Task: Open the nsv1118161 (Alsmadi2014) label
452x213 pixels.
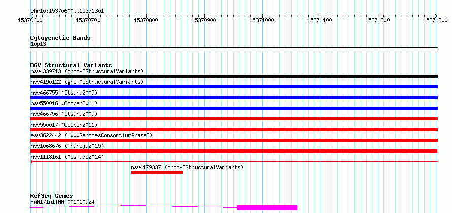Action: click(67, 157)
